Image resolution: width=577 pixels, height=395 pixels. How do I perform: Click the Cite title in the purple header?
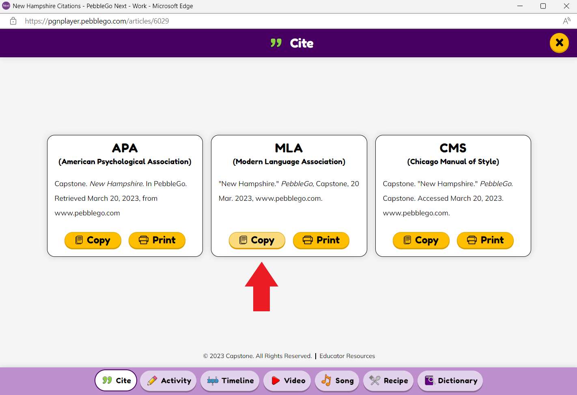[x=301, y=43]
